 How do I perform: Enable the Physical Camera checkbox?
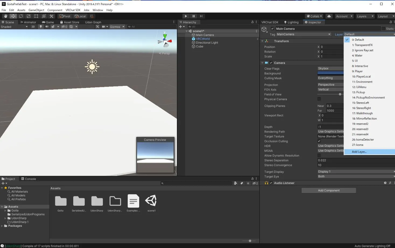coord(319,99)
